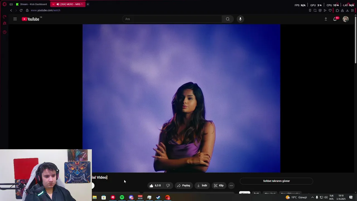The width and height of the screenshot is (357, 201).
Task: Open the Opera GX main menu logo
Action: pyautogui.click(x=4, y=4)
